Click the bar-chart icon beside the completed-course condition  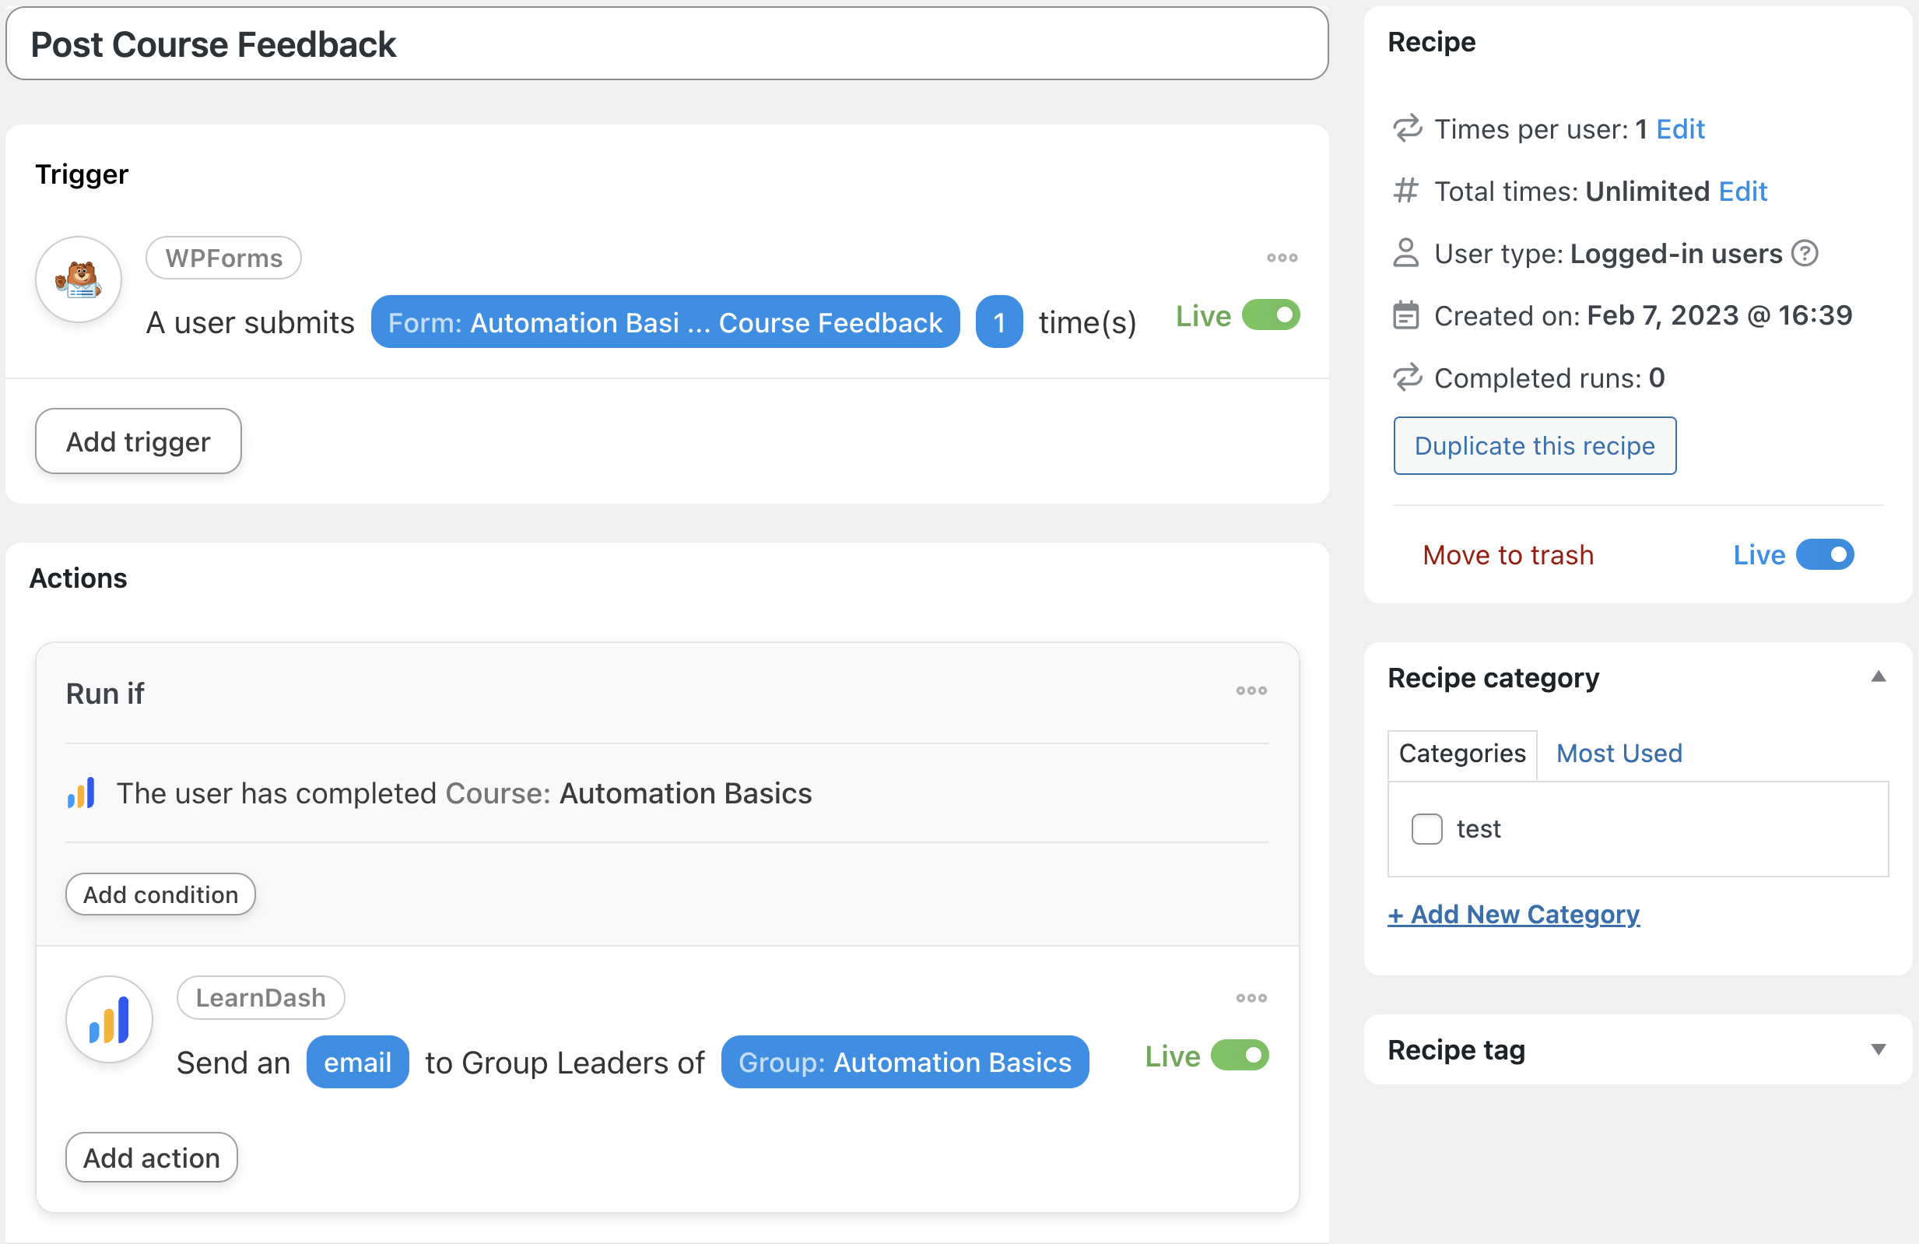pyautogui.click(x=82, y=793)
